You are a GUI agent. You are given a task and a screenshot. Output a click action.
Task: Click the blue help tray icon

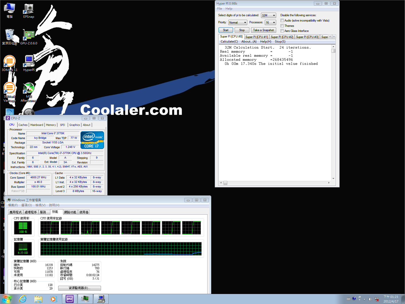pyautogui.click(x=354, y=299)
